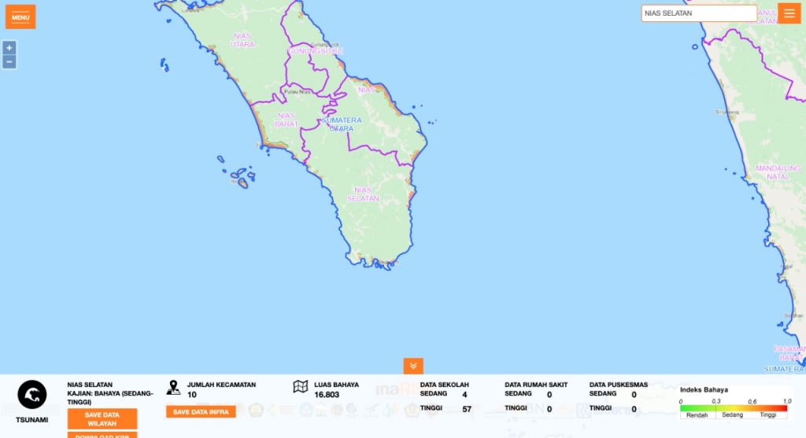The height and width of the screenshot is (438, 806).
Task: Open the hamburger menu icon top right
Action: [x=789, y=13]
